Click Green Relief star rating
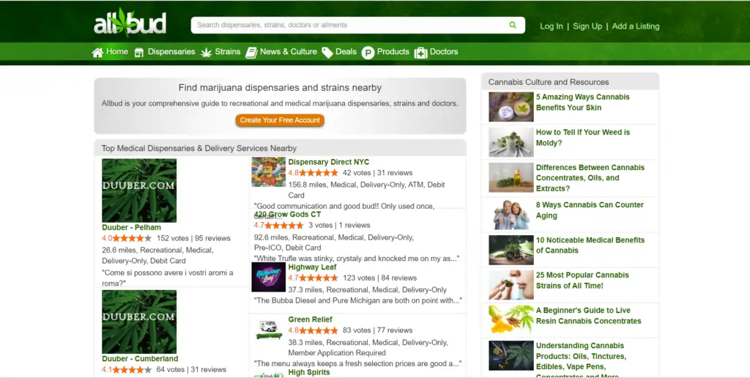750x378 pixels. click(319, 330)
